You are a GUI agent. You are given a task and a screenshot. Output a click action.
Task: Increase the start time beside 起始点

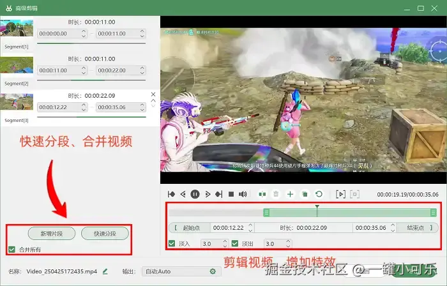point(250,225)
